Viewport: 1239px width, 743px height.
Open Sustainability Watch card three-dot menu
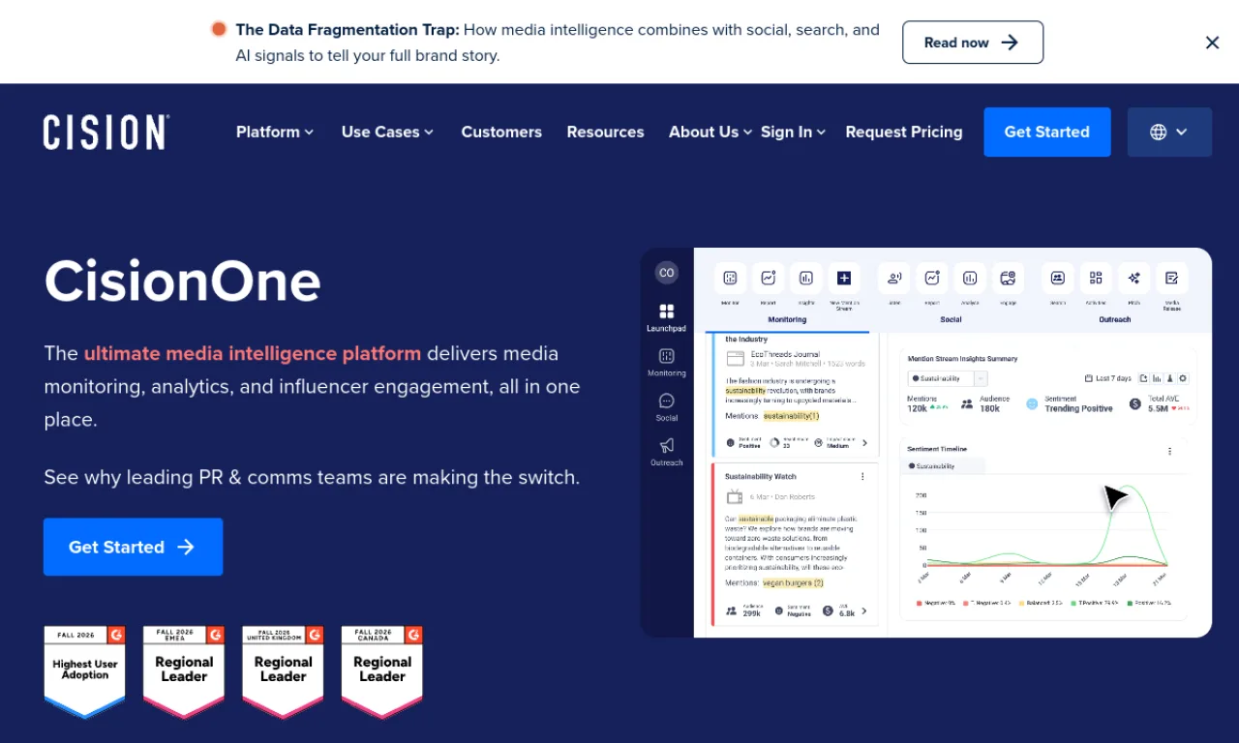point(862,476)
